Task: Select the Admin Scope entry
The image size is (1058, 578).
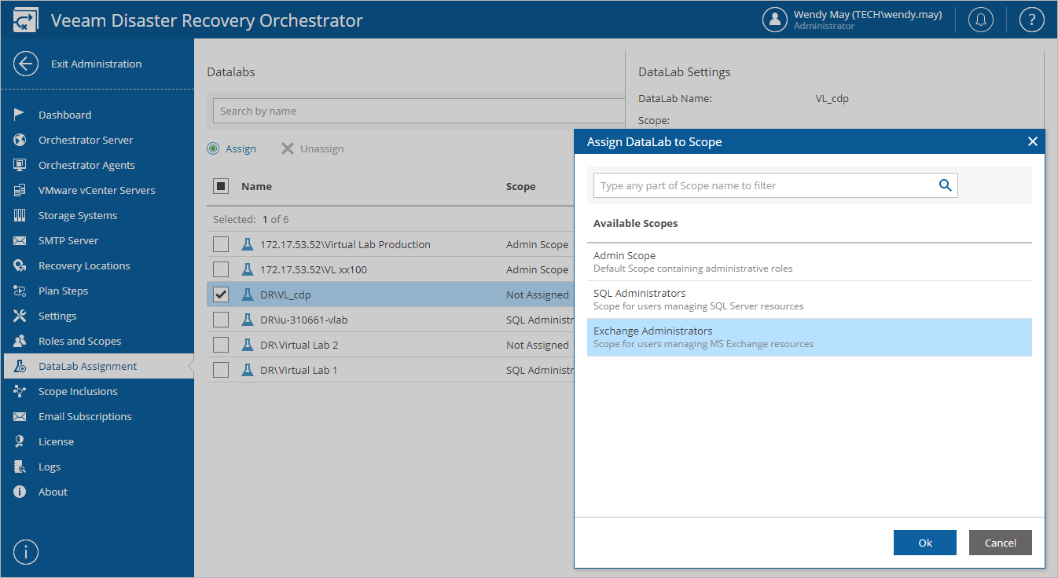Action: tap(810, 262)
